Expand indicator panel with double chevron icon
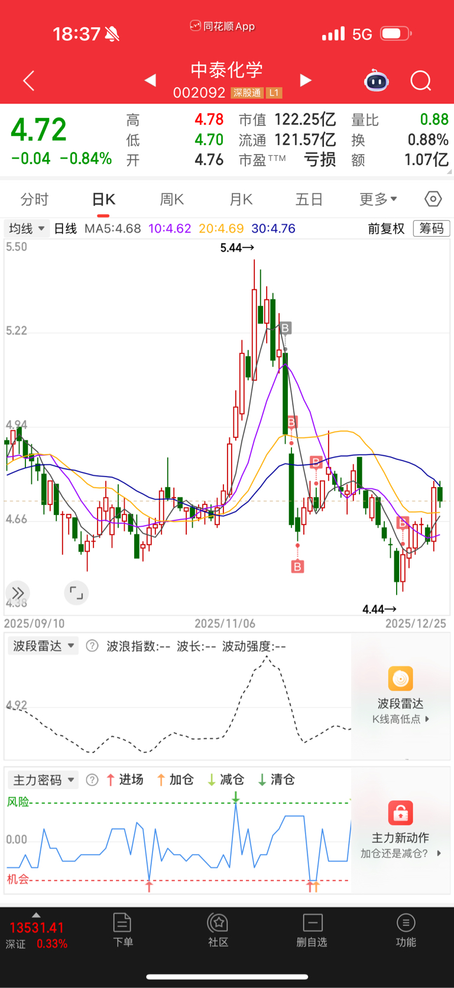Viewport: 454px width, 988px height. pyautogui.click(x=18, y=593)
